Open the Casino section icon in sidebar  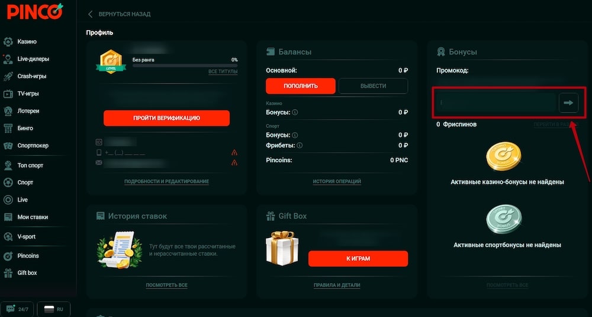pyautogui.click(x=8, y=41)
